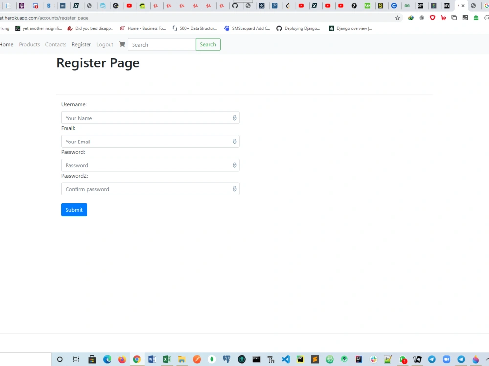Open Visual Studio Code from the taskbar
The width and height of the screenshot is (489, 366).
point(286,359)
